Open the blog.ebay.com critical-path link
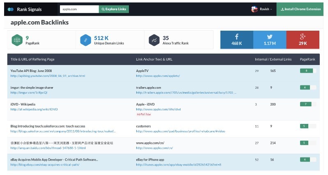The height and width of the screenshot is (175, 328). click(45, 165)
